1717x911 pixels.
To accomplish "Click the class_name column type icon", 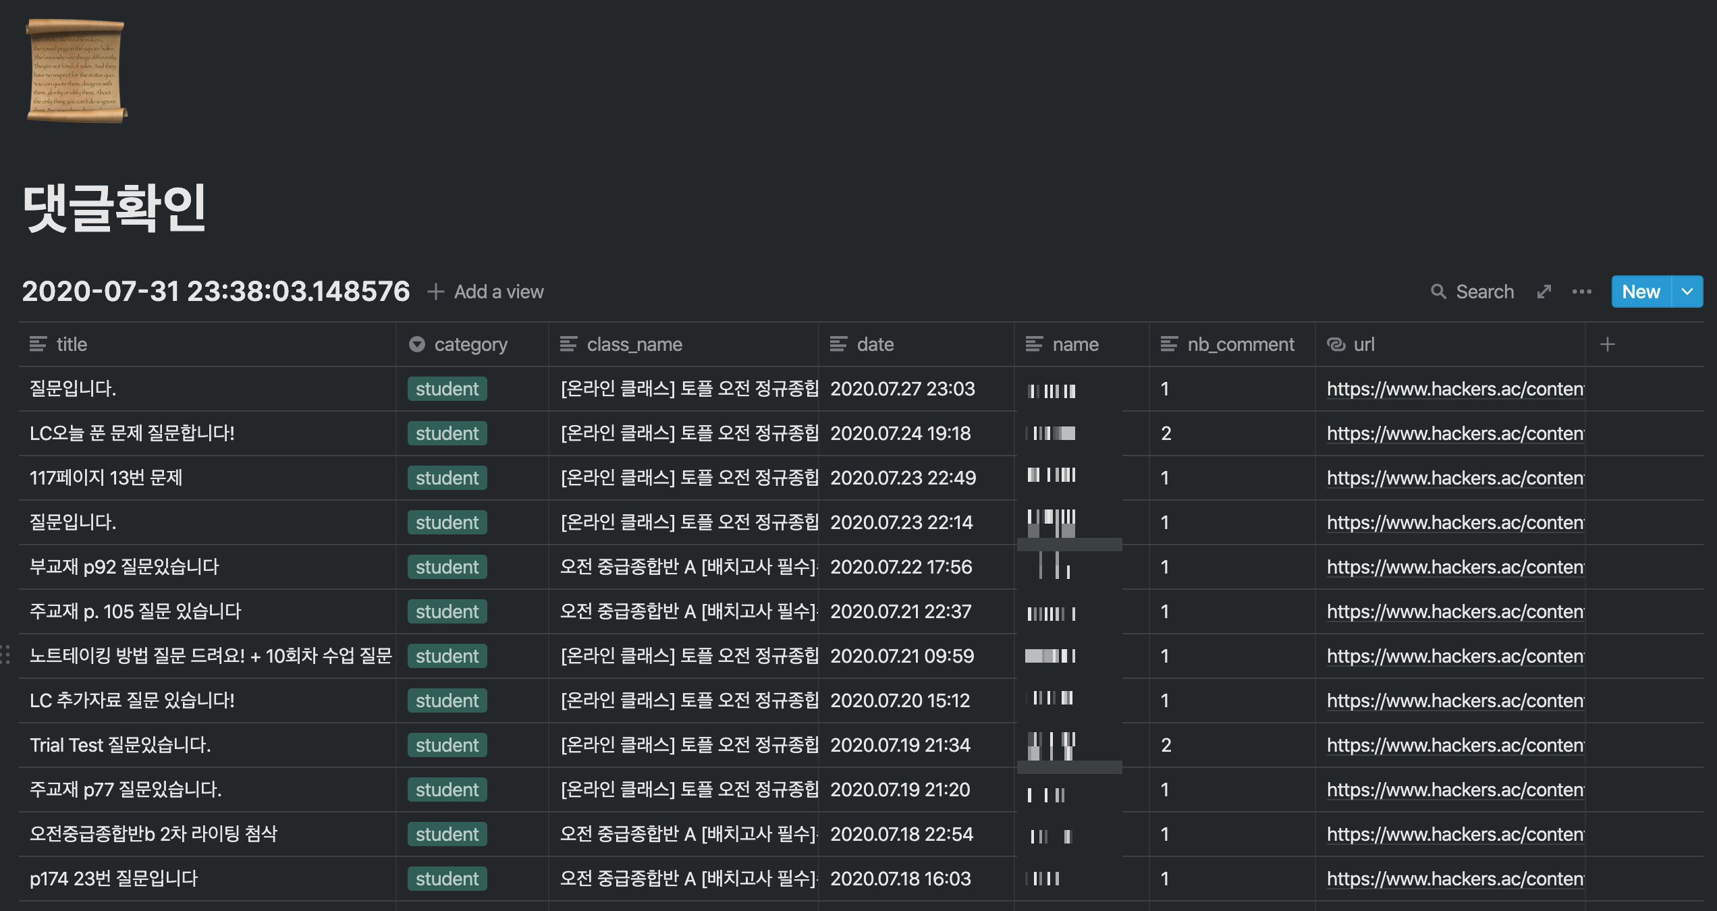I will (568, 344).
